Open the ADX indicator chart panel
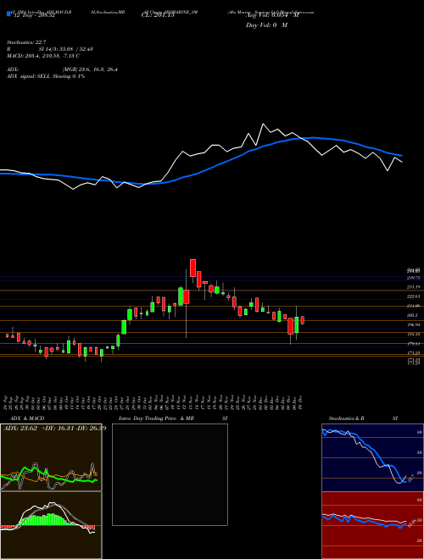 click(x=51, y=457)
